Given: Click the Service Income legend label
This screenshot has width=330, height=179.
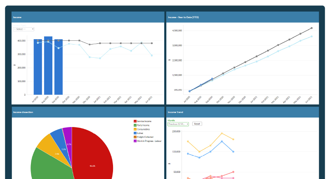Looking at the screenshot, I should click(x=144, y=121).
